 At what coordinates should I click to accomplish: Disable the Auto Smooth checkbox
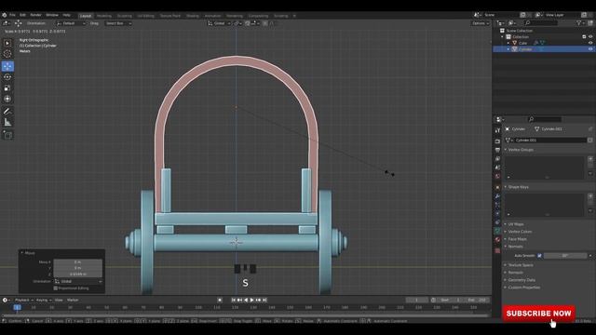click(539, 256)
